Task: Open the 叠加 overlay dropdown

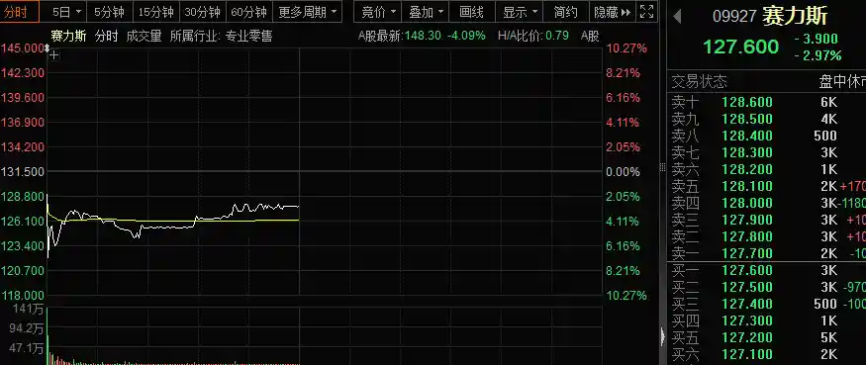Action: click(x=427, y=12)
